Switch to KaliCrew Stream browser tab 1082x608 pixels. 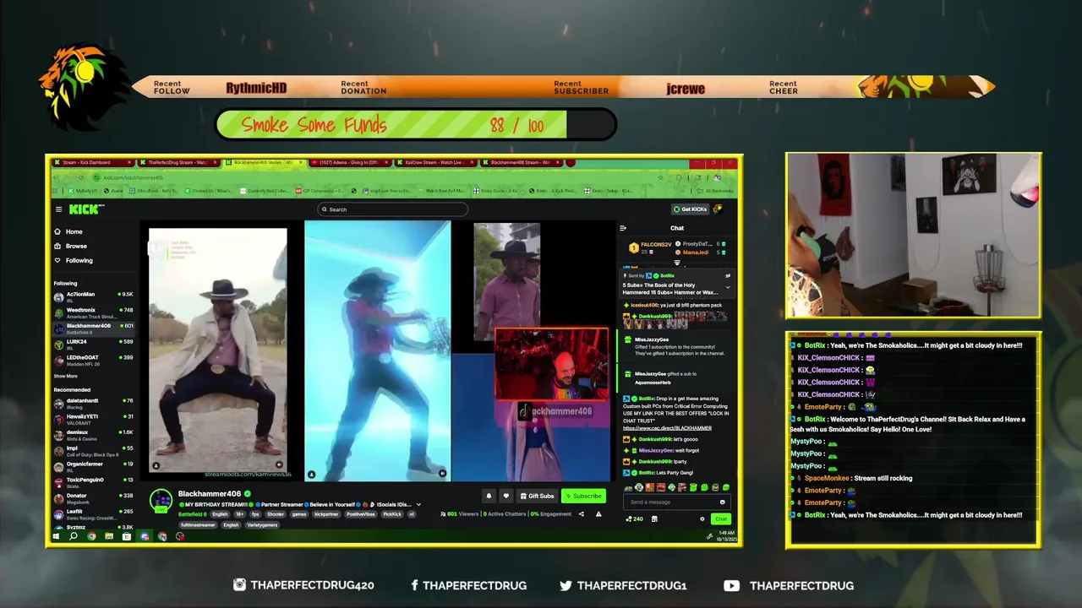coord(435,162)
